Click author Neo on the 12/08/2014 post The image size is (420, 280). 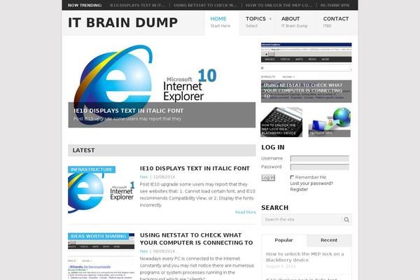(143, 177)
